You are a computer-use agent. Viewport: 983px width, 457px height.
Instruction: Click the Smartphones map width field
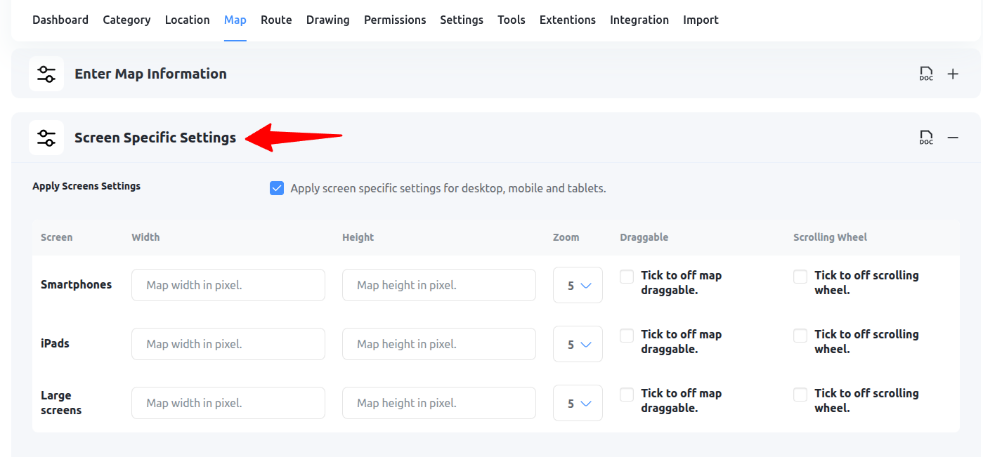pos(228,284)
